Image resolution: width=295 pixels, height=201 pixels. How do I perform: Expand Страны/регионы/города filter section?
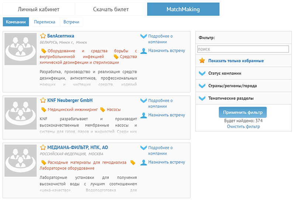232,86
